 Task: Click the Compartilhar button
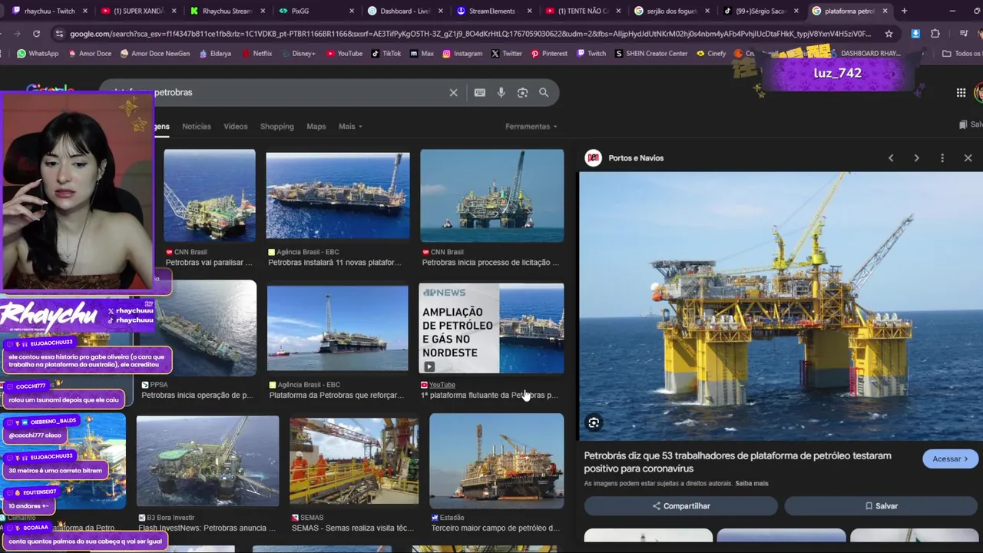[x=681, y=506]
